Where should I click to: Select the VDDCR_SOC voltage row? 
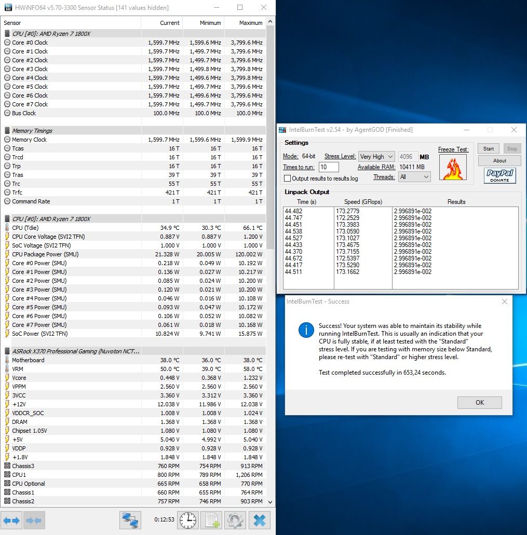(x=133, y=413)
